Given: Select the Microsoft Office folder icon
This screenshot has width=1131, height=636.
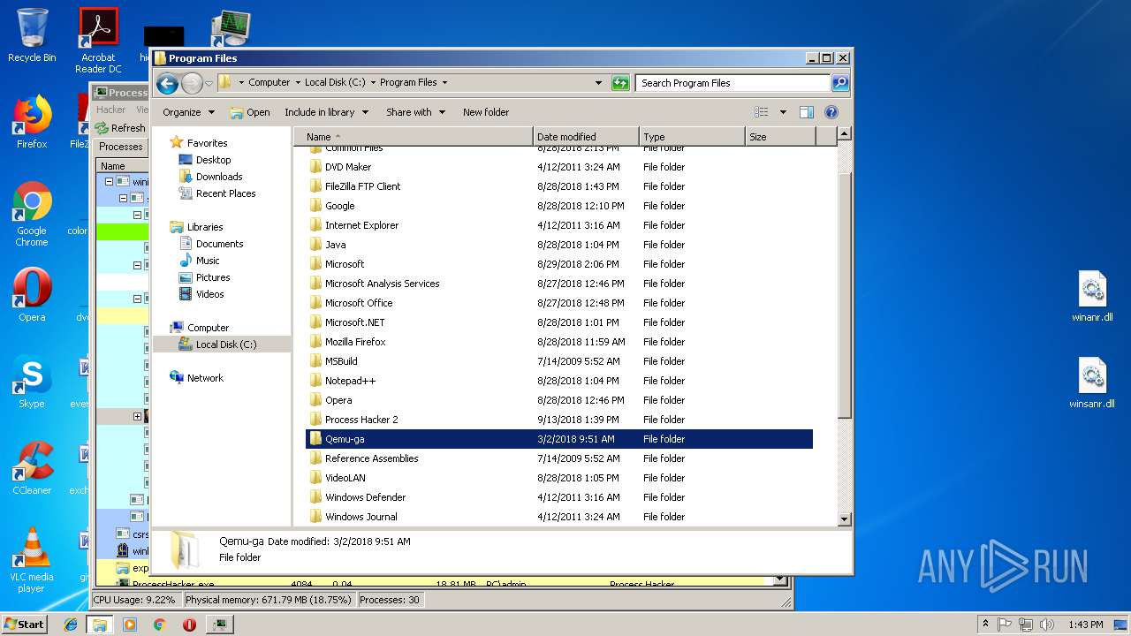Looking at the screenshot, I should [315, 303].
